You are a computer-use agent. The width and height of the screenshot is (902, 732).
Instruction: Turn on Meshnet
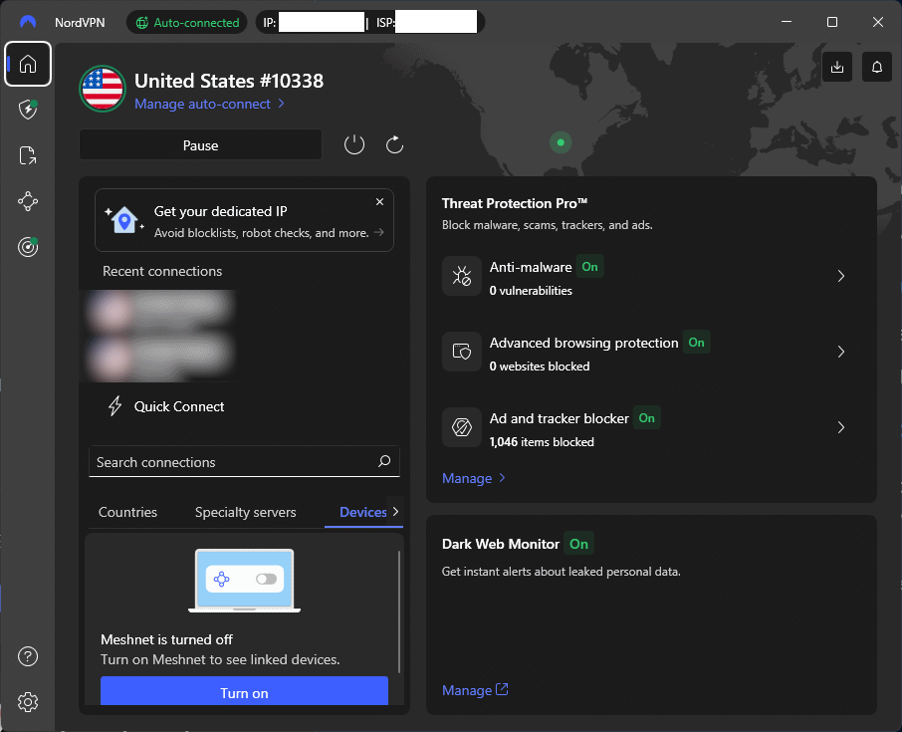pos(244,691)
